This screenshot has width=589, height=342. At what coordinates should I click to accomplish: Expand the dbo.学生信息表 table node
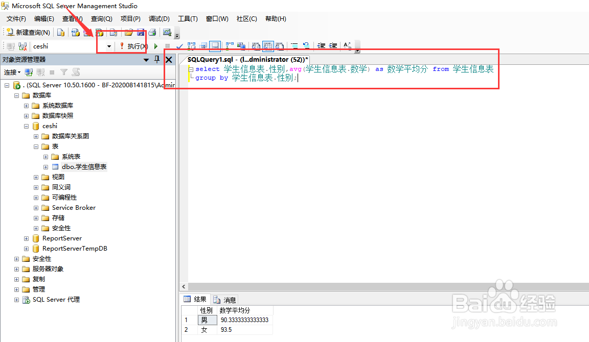click(x=46, y=167)
